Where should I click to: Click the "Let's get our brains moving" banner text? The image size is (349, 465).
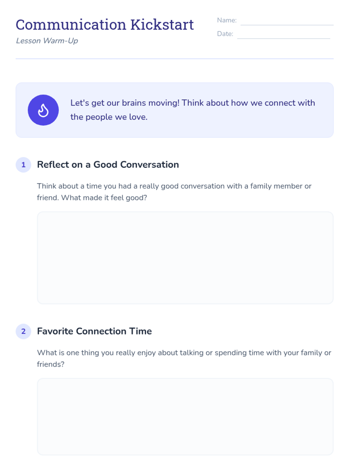coord(193,110)
